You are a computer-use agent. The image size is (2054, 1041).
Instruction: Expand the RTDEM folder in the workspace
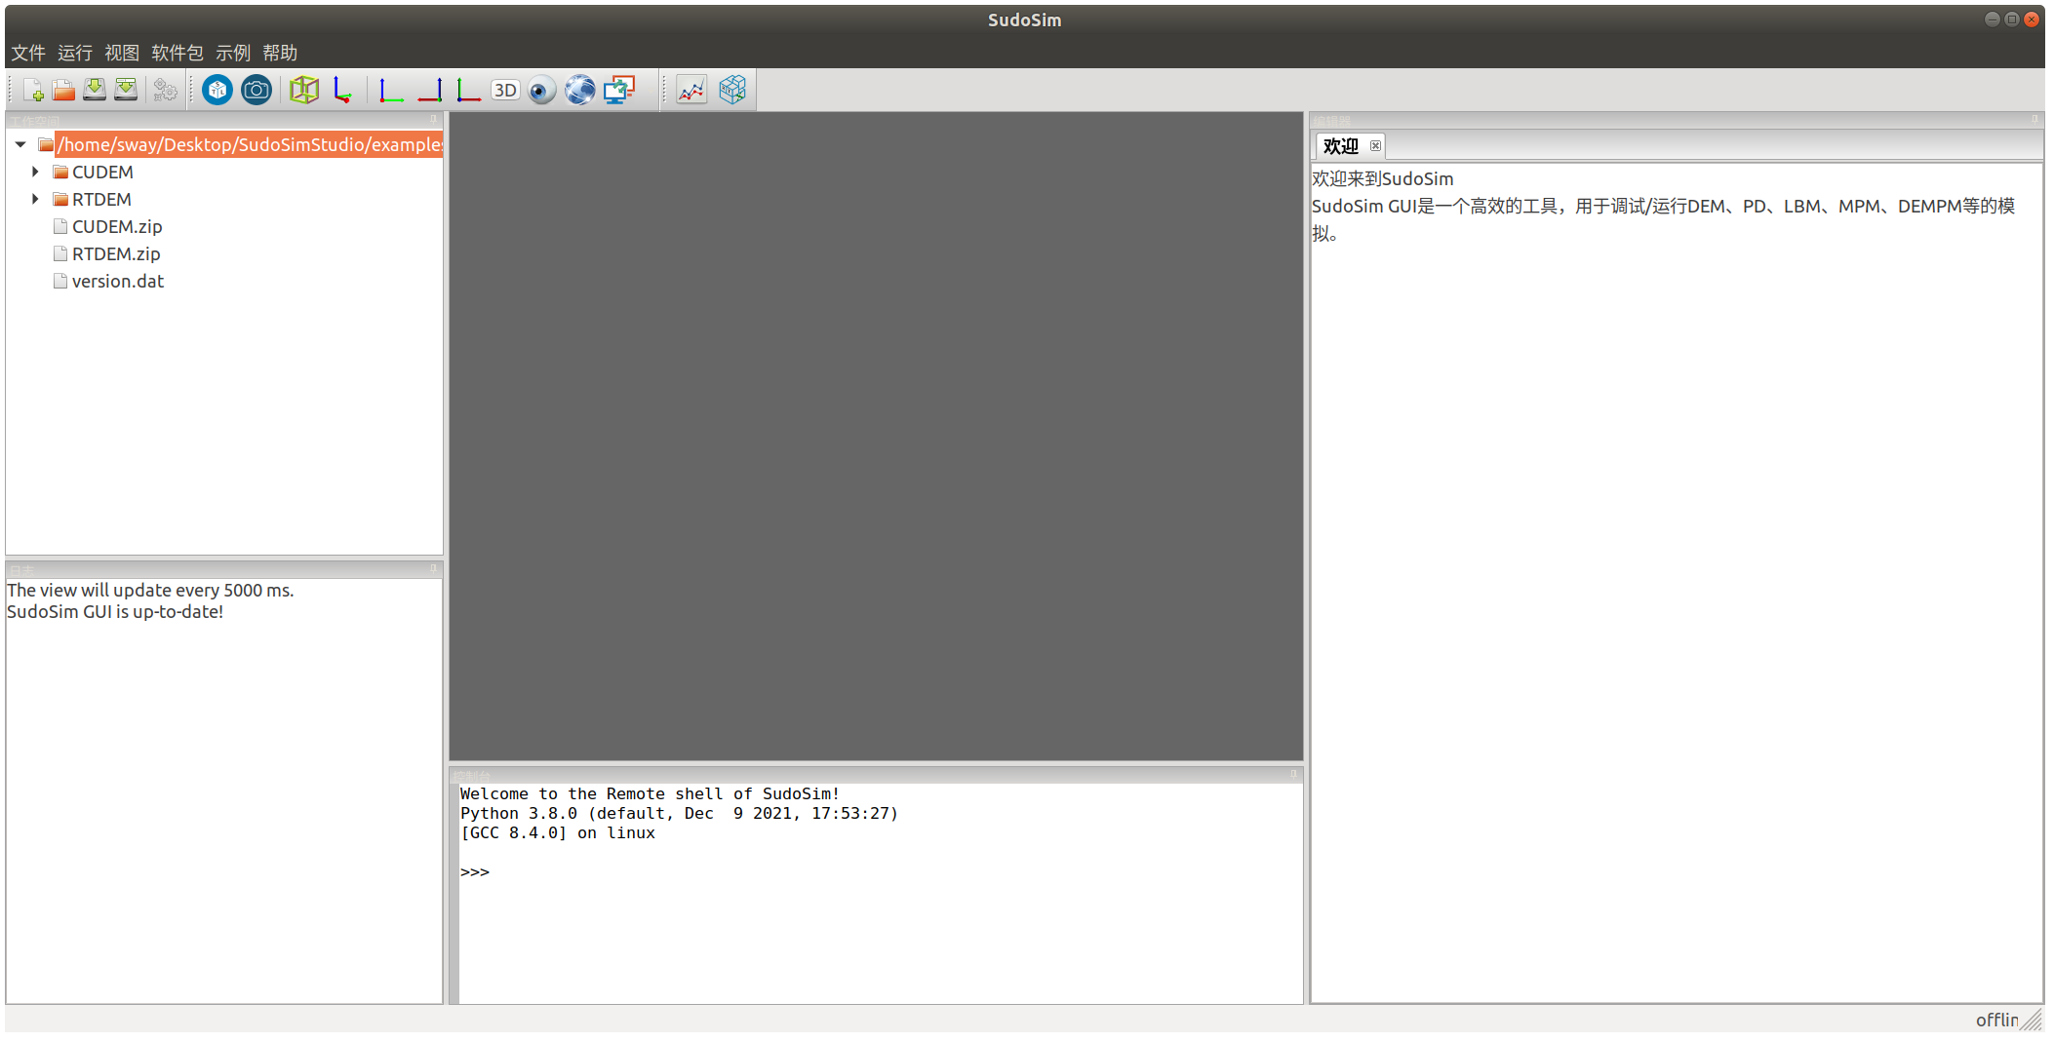[x=36, y=199]
